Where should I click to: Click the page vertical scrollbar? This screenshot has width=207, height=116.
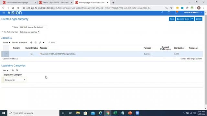click(x=206, y=60)
